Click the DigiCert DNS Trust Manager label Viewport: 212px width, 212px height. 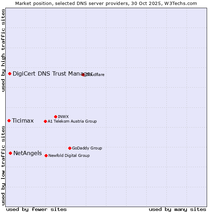[x=52, y=73]
